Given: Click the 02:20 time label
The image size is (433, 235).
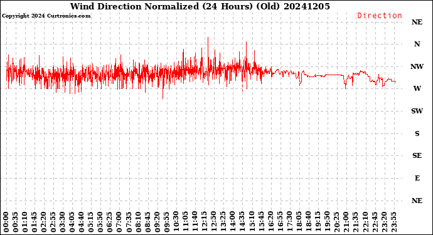Looking at the screenshot, I should tap(44, 222).
